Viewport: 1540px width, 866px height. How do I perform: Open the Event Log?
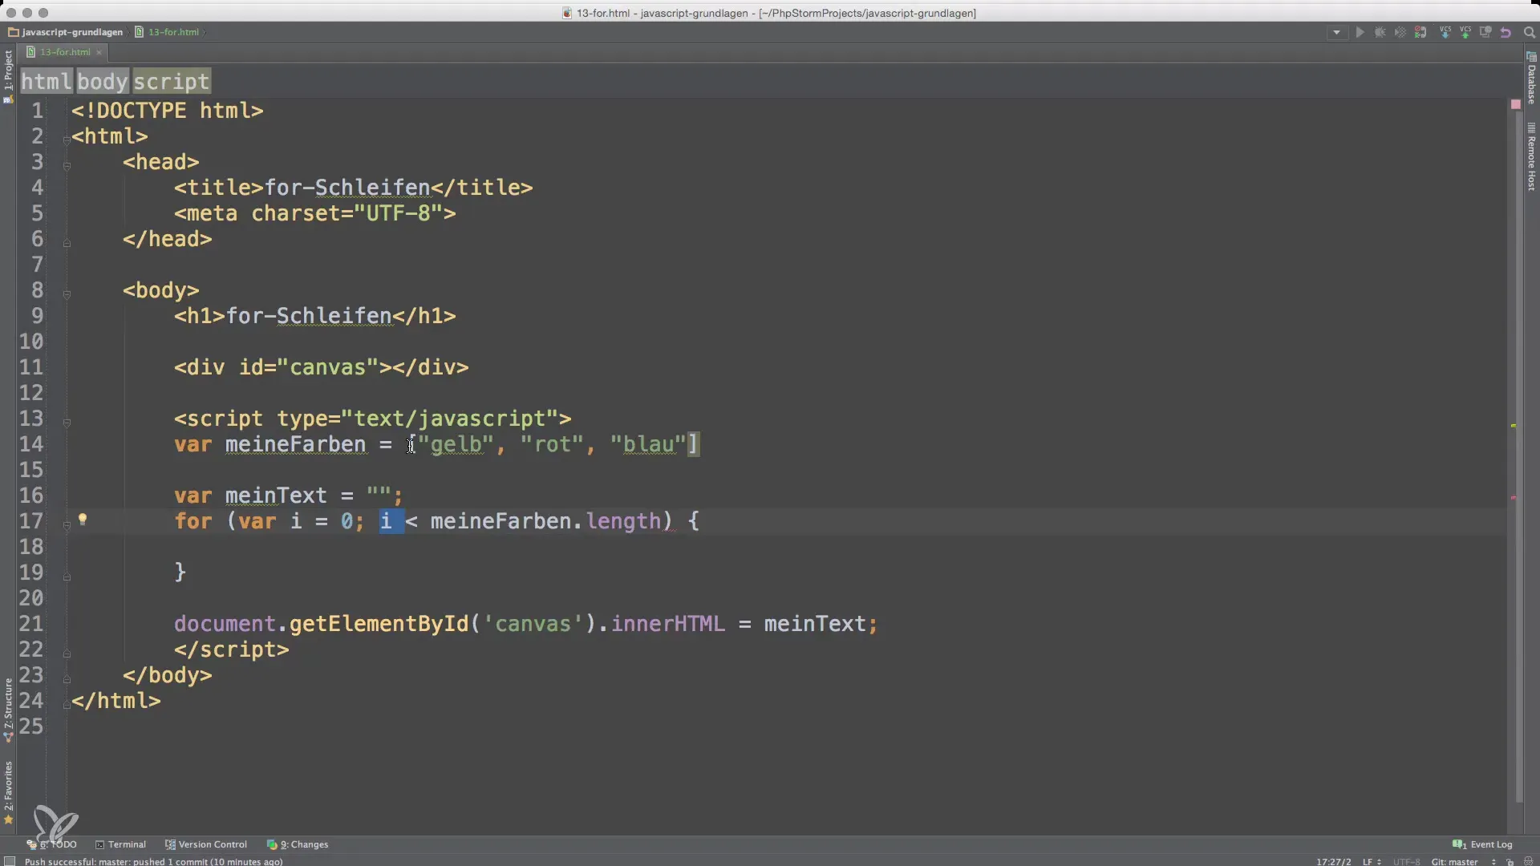1482,844
